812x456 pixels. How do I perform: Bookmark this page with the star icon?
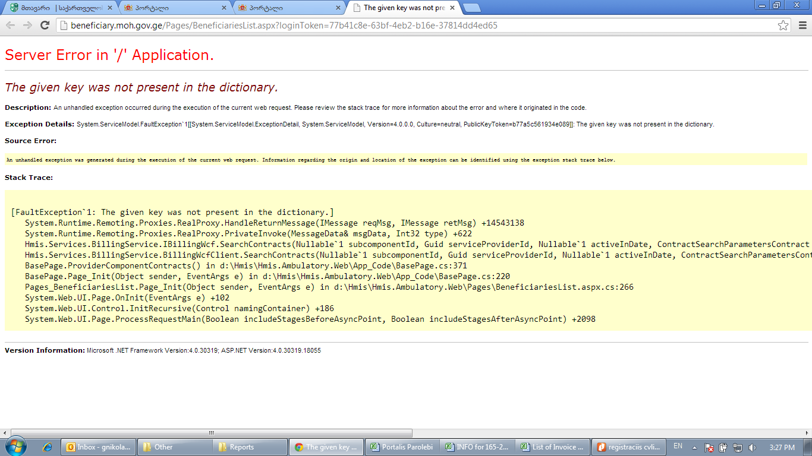click(x=783, y=26)
